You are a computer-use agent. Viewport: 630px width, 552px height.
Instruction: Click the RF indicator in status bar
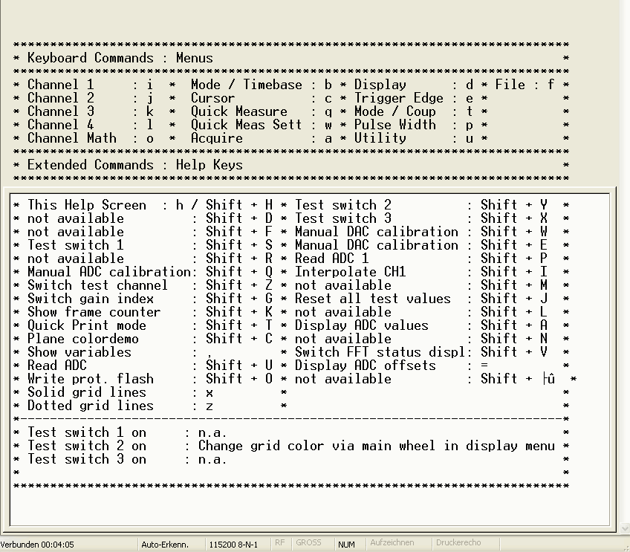pyautogui.click(x=279, y=543)
